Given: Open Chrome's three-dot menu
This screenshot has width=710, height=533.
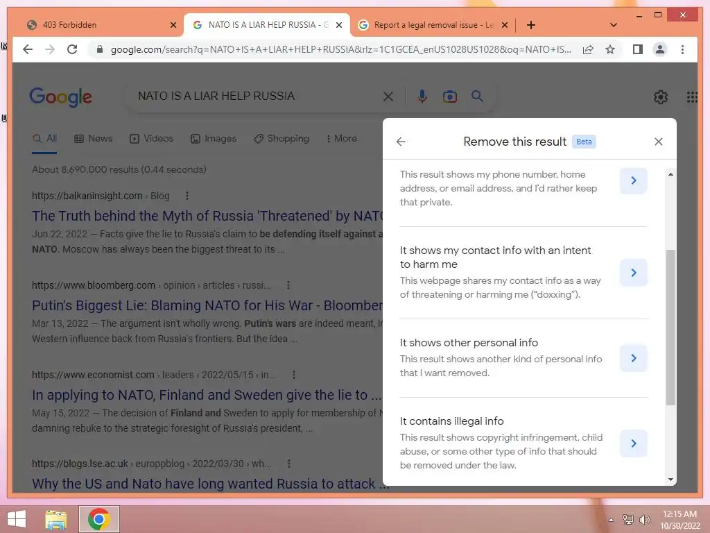Looking at the screenshot, I should 682,49.
